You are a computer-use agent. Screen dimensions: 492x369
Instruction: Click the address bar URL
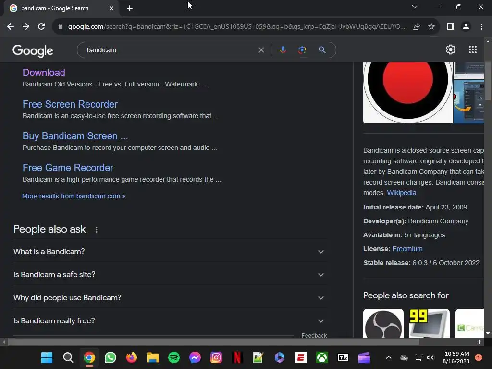236,27
